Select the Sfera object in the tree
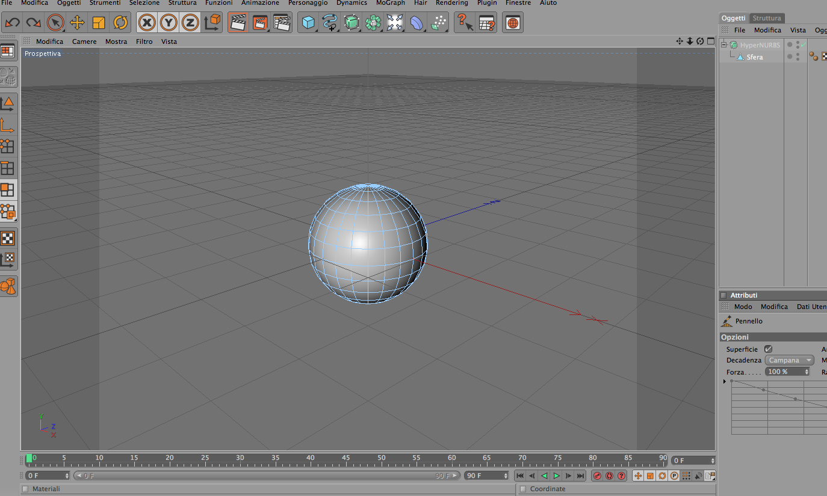 (x=755, y=57)
